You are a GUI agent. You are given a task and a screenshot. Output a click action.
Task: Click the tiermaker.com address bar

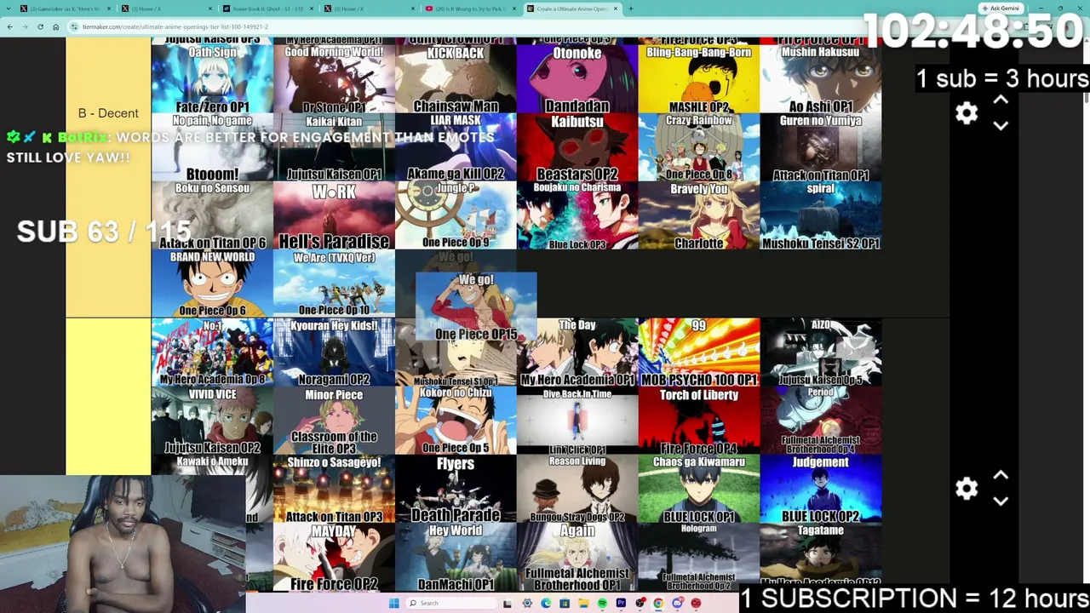pos(477,26)
